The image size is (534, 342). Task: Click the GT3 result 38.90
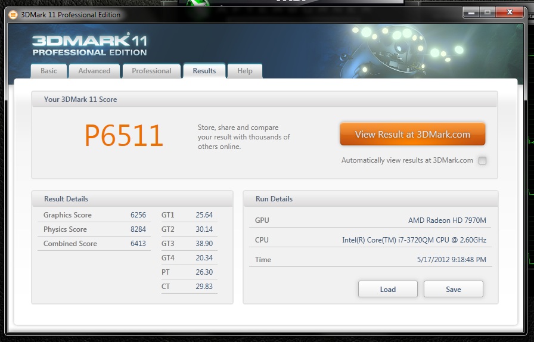click(x=204, y=244)
